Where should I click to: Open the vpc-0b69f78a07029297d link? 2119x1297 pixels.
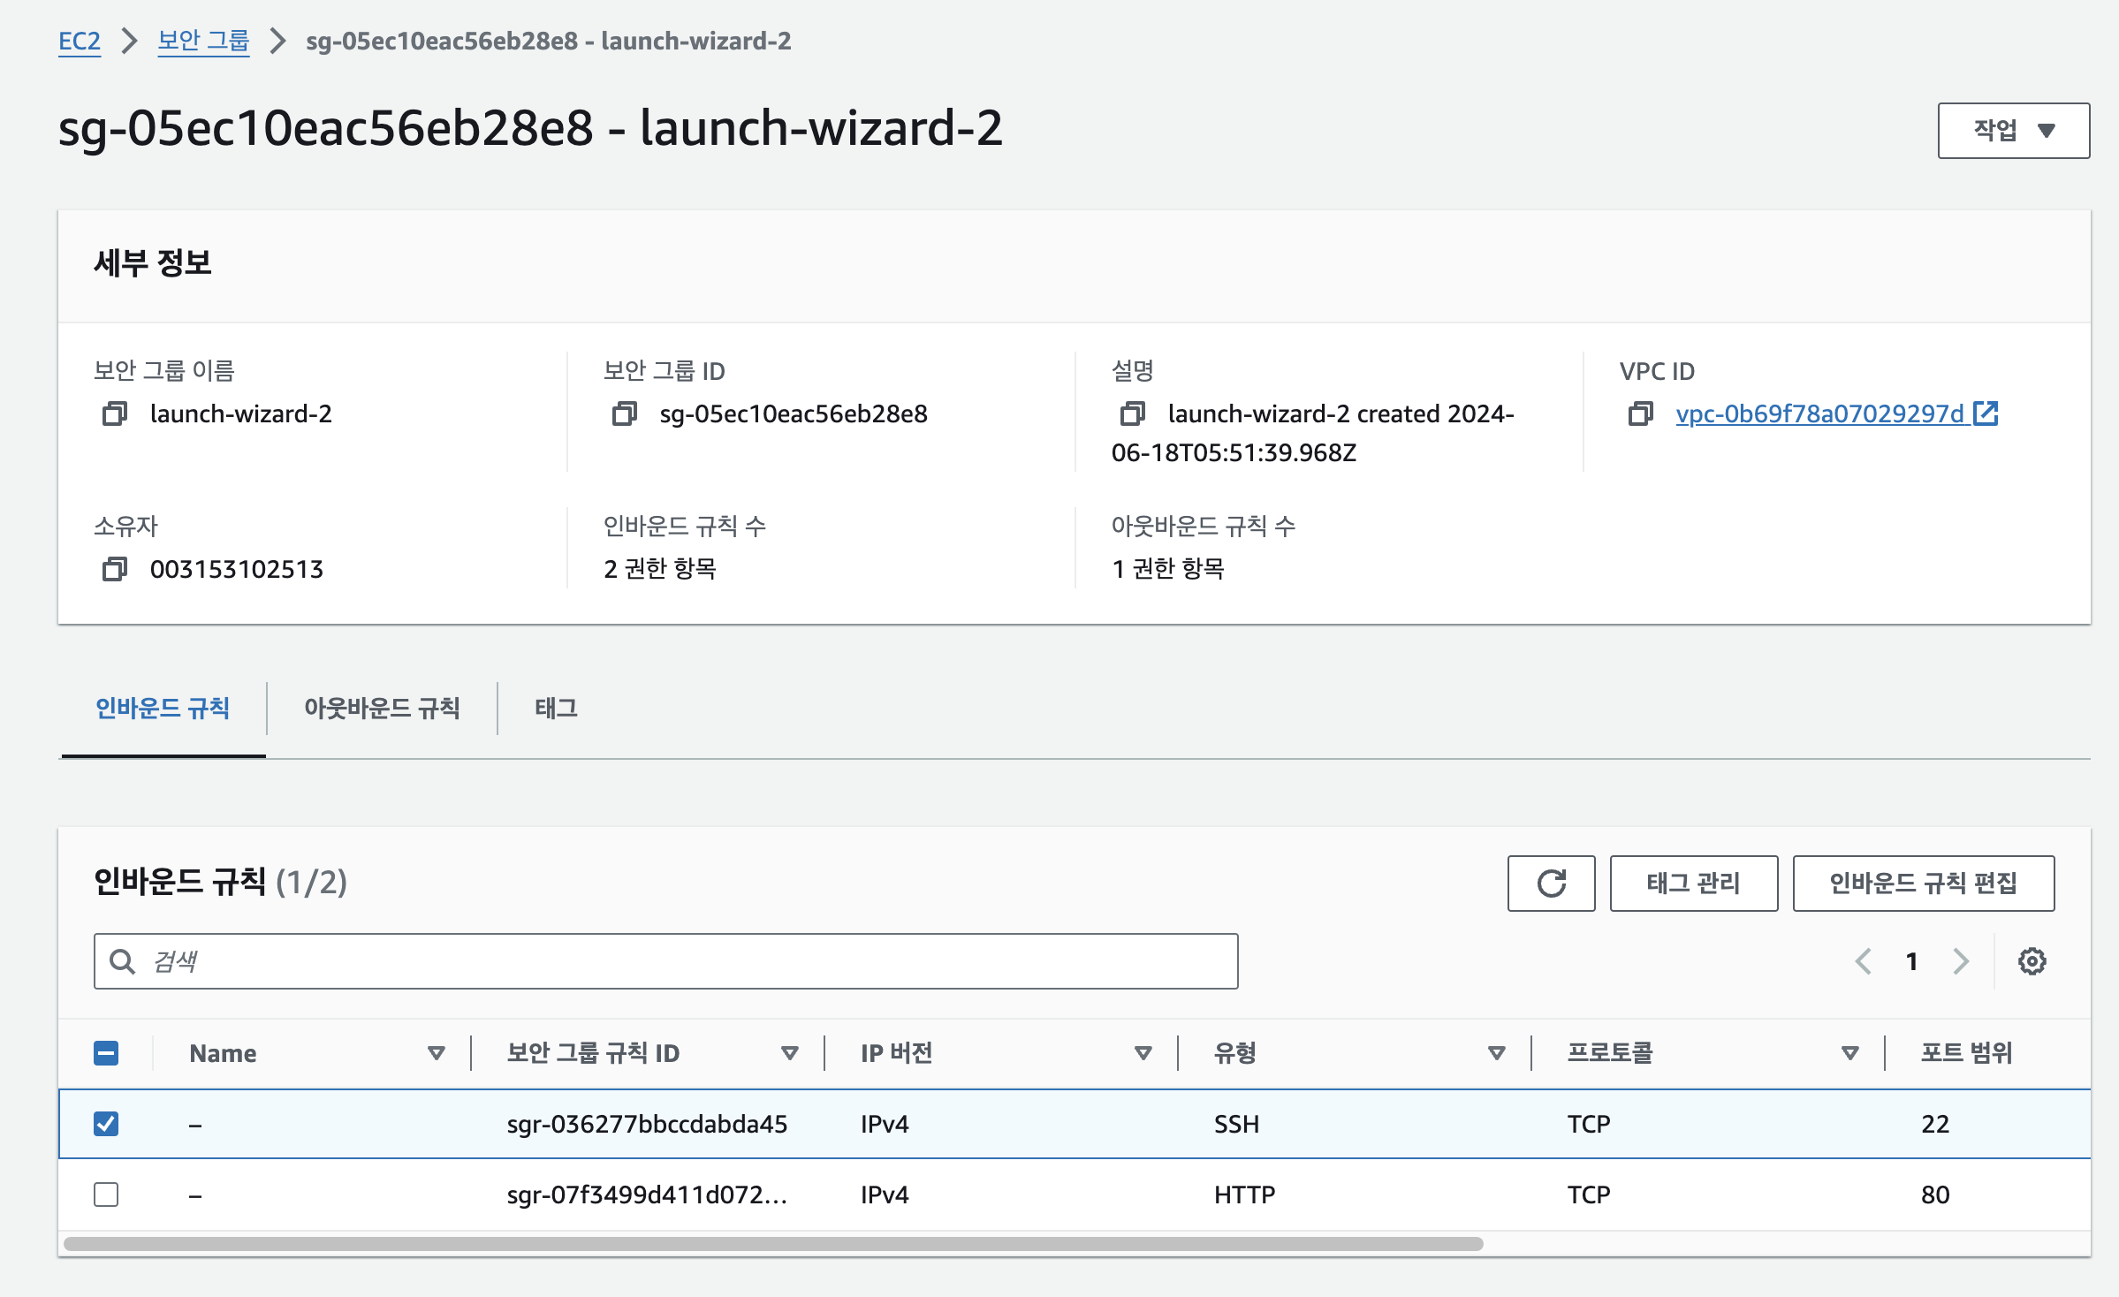coord(1819,413)
